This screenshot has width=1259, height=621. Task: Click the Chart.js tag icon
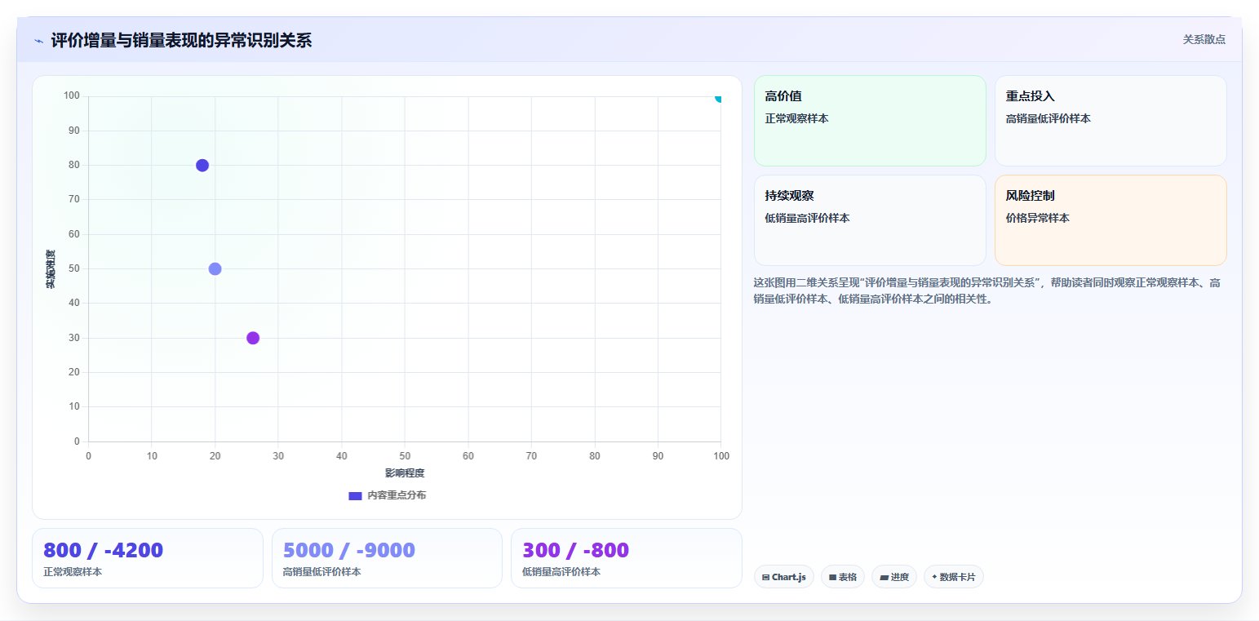(765, 577)
